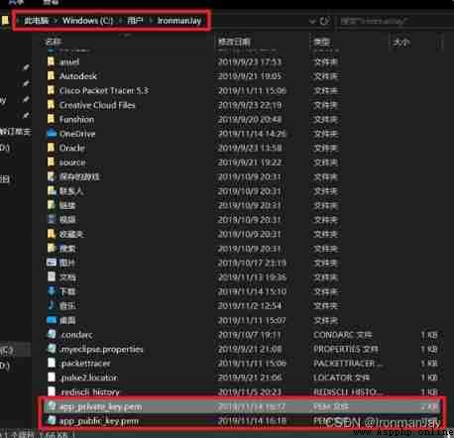Open the address bar history dropdown
The height and width of the screenshot is (438, 454).
click(x=312, y=21)
